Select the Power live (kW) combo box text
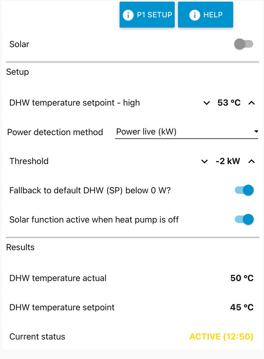The width and height of the screenshot is (264, 359). 146,131
